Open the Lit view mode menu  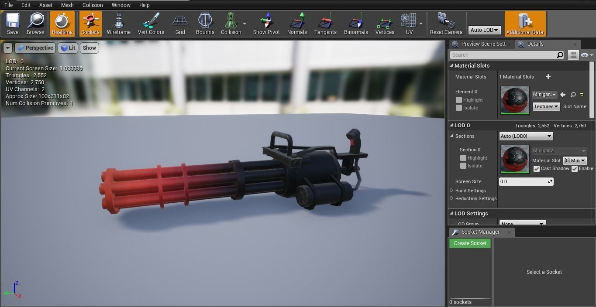[x=68, y=48]
